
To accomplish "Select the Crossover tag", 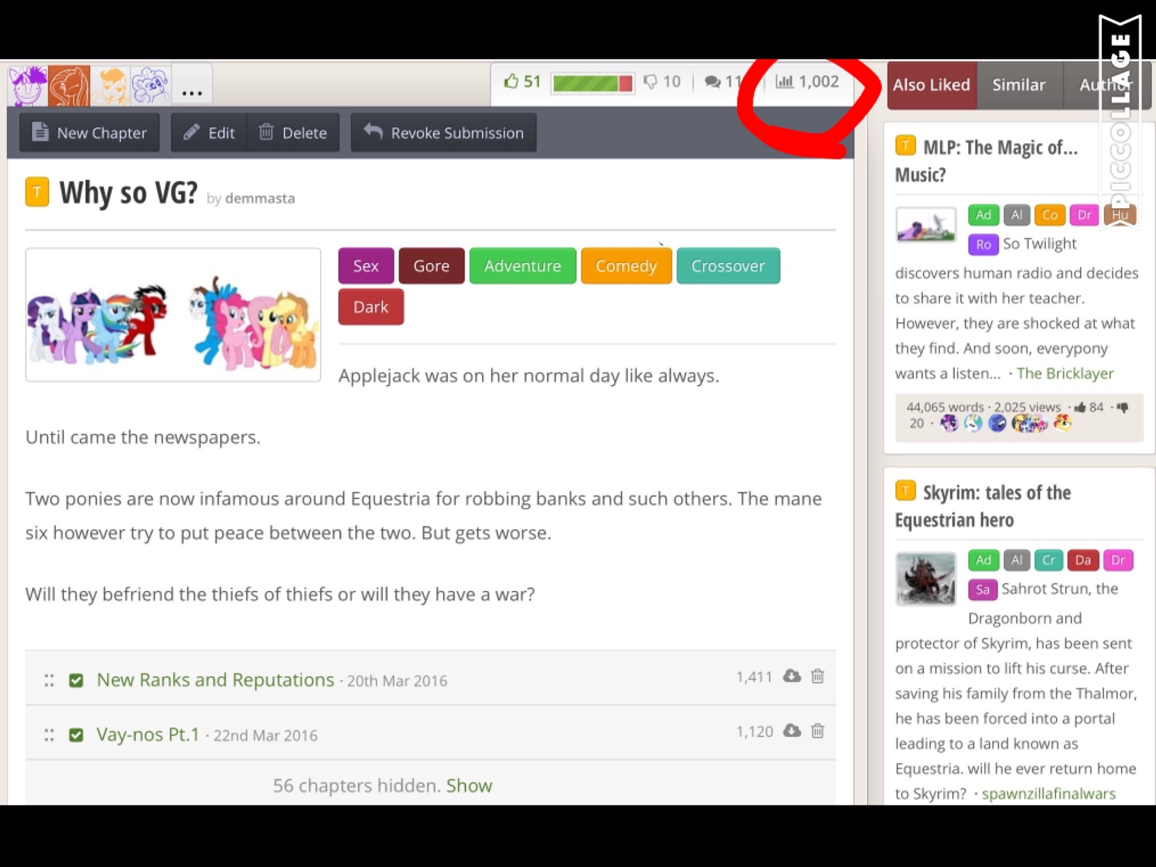I will (x=728, y=266).
